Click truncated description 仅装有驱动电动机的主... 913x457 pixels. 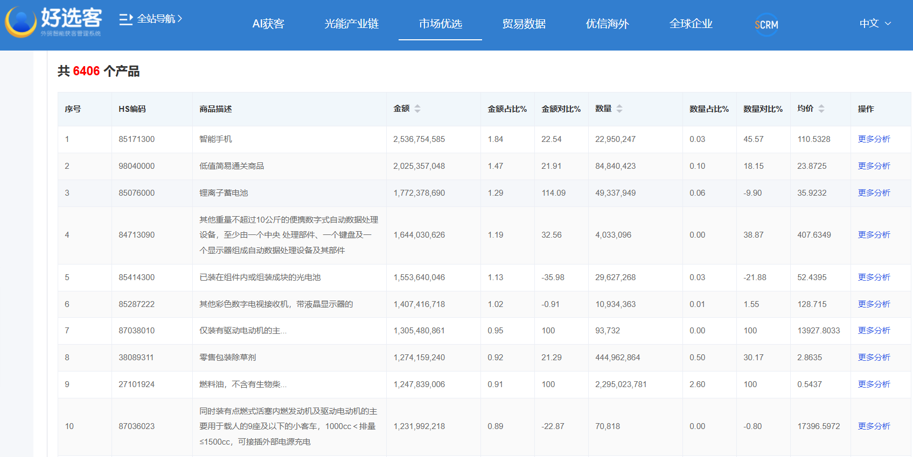coord(243,331)
